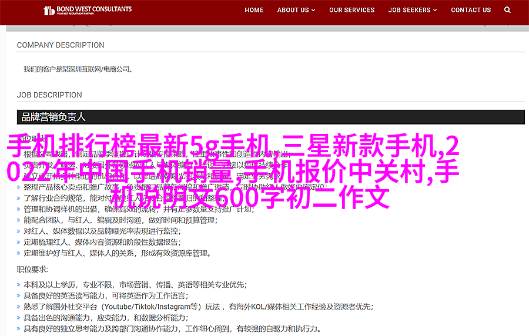The image size is (529, 336).
Task: Click the line 具有良好的独立思考能力及跨部门沟通协作能力
Action: click(172, 328)
